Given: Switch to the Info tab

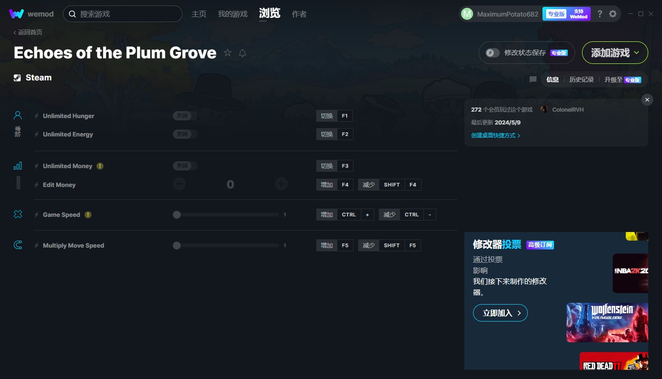Looking at the screenshot, I should click(553, 79).
